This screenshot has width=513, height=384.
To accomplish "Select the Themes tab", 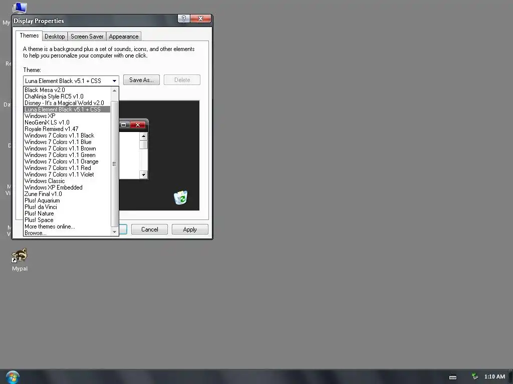I will coord(29,35).
